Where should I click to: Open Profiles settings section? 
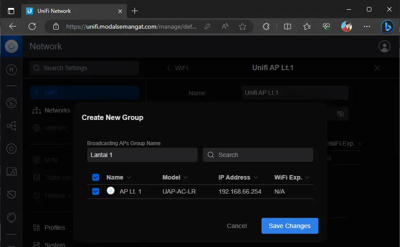click(x=49, y=228)
